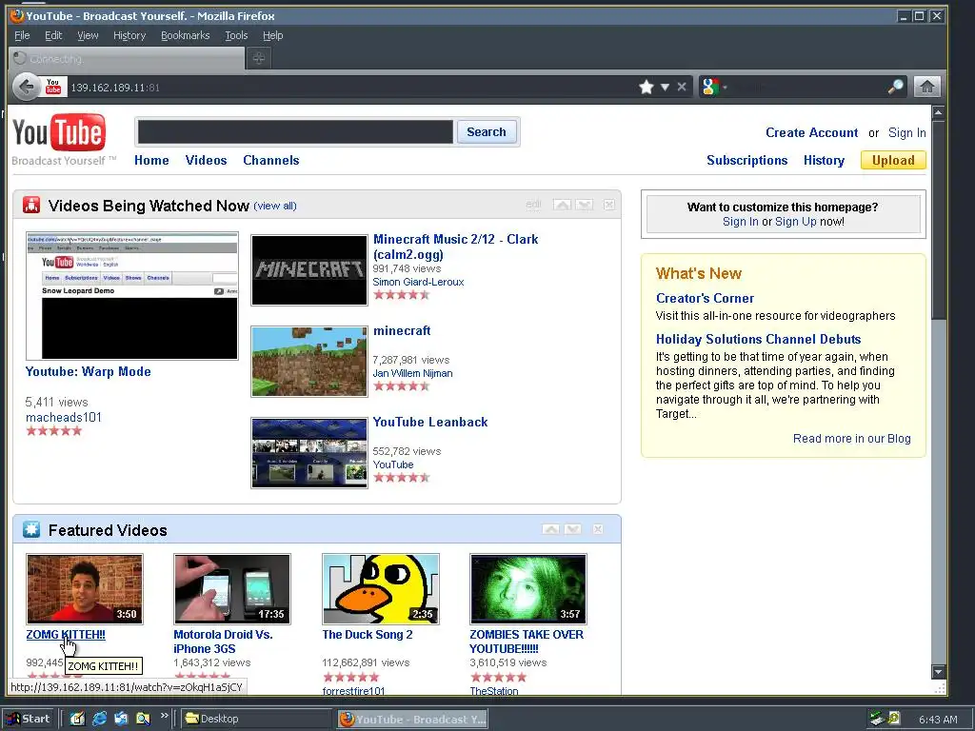Expand quick launch overflow chevron

tap(165, 716)
